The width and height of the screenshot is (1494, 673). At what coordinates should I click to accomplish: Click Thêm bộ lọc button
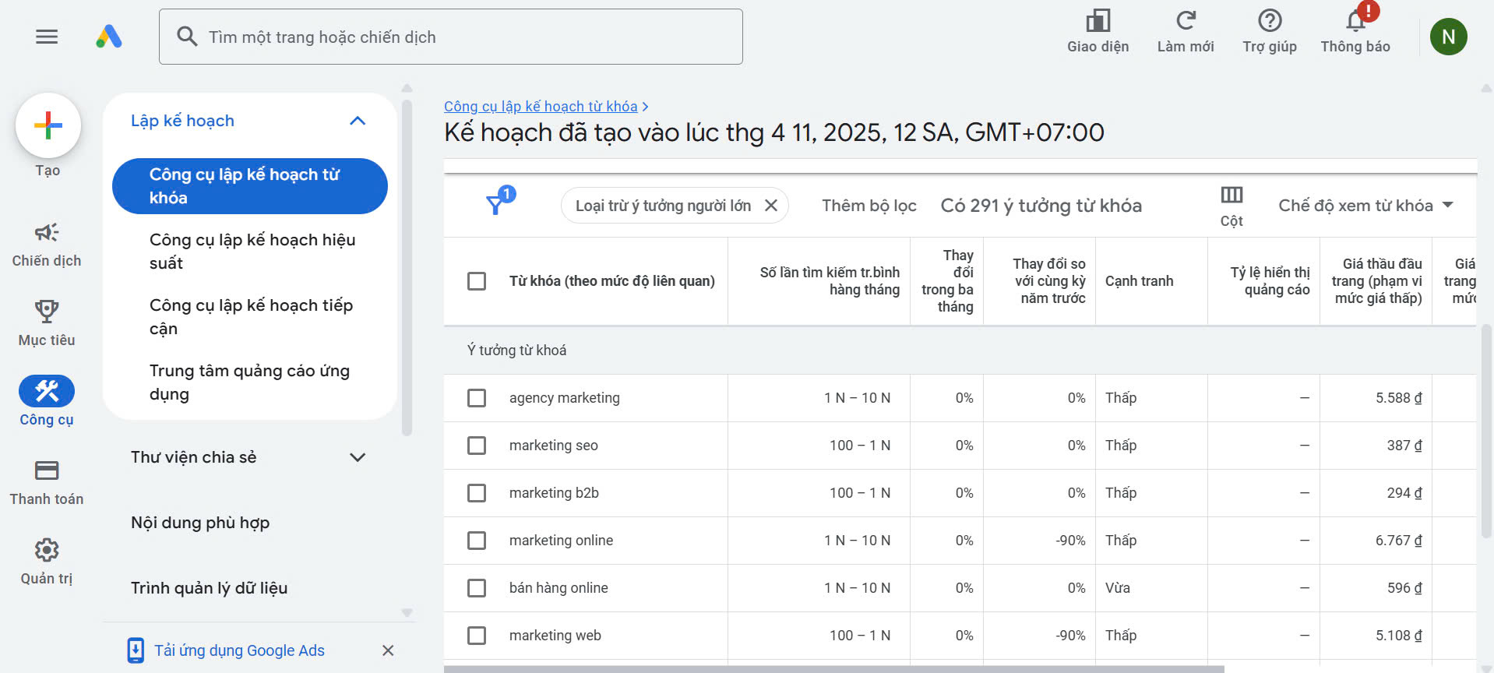click(x=869, y=206)
